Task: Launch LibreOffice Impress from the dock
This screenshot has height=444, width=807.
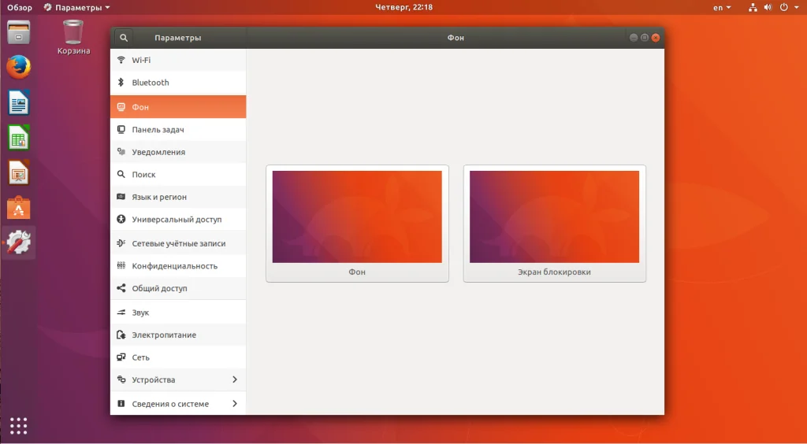Action: pyautogui.click(x=19, y=172)
